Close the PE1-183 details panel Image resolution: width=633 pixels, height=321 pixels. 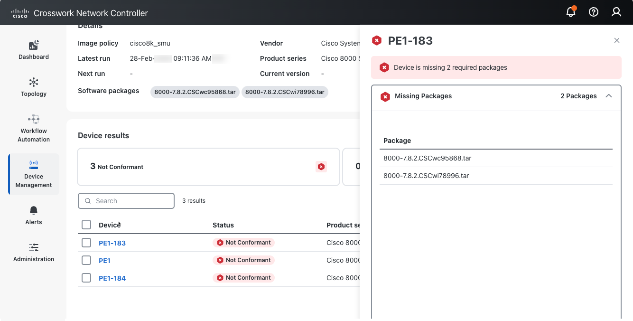click(617, 41)
